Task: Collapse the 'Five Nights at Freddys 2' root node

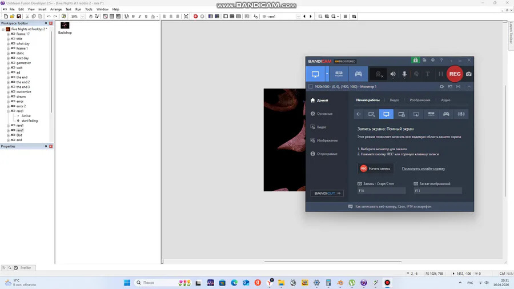Action: coord(3,29)
